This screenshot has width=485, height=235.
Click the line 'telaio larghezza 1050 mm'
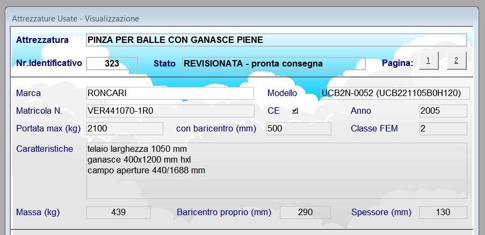click(137, 149)
